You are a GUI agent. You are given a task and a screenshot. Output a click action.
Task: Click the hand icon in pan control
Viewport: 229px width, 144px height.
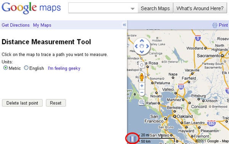pos(142,46)
